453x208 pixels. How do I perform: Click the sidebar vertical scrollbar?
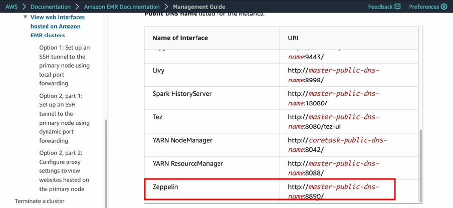106,163
